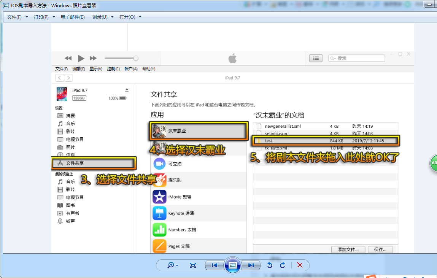Expand the 打印(P) dropdown menu
This screenshot has height=278, width=437.
[x=54, y=17]
